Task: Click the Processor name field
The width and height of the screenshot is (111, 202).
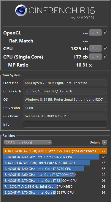Action: point(65,83)
